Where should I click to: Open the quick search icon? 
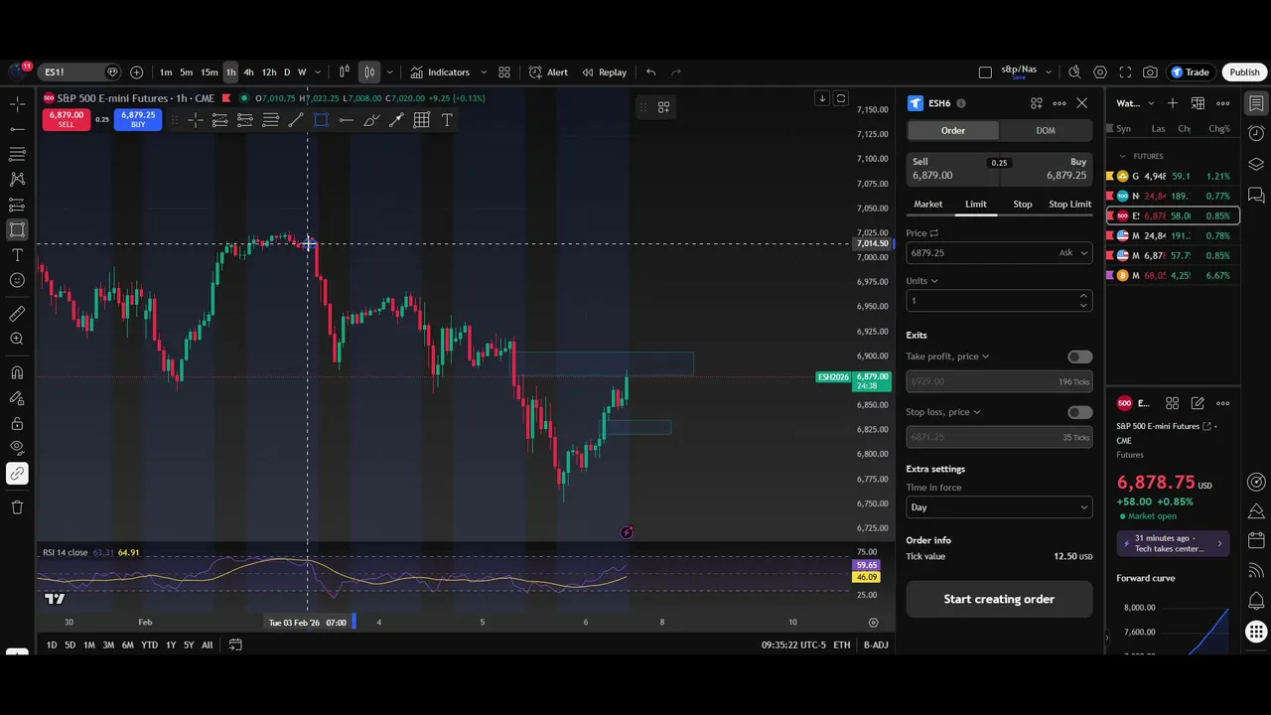(x=1074, y=71)
